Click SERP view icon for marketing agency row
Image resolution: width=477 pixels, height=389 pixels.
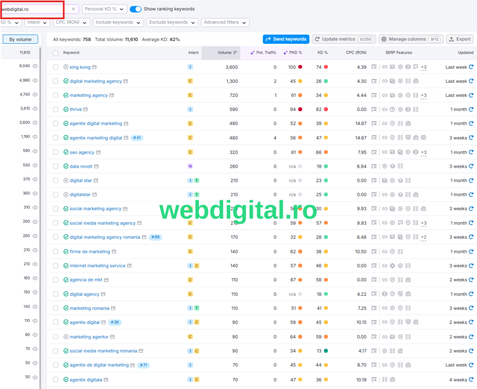point(374,96)
